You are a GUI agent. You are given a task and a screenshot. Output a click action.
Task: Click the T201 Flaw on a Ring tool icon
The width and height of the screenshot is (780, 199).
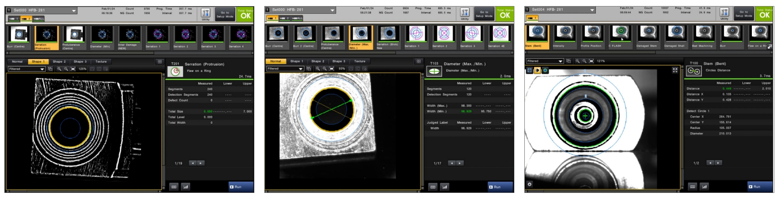click(175, 71)
